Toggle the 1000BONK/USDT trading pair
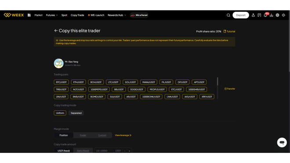 (151, 97)
